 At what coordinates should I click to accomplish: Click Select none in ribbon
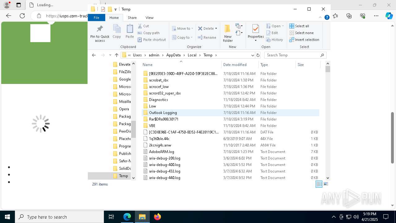[x=301, y=33]
